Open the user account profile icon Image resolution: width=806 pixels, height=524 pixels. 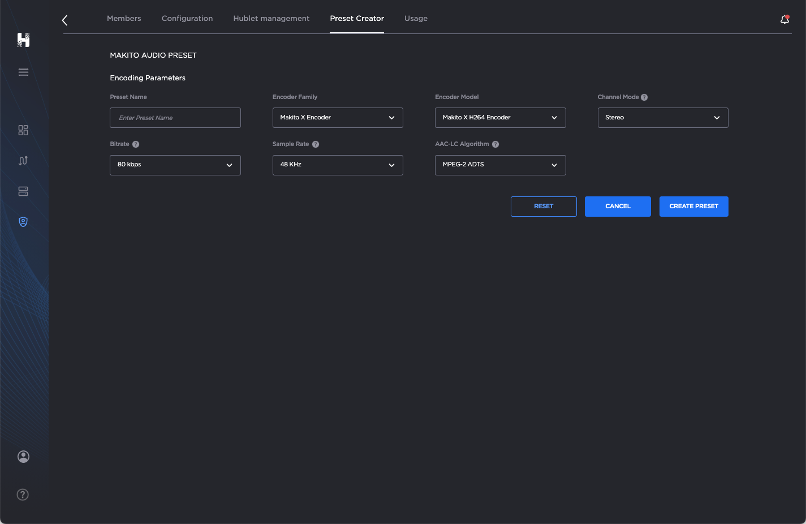point(23,457)
